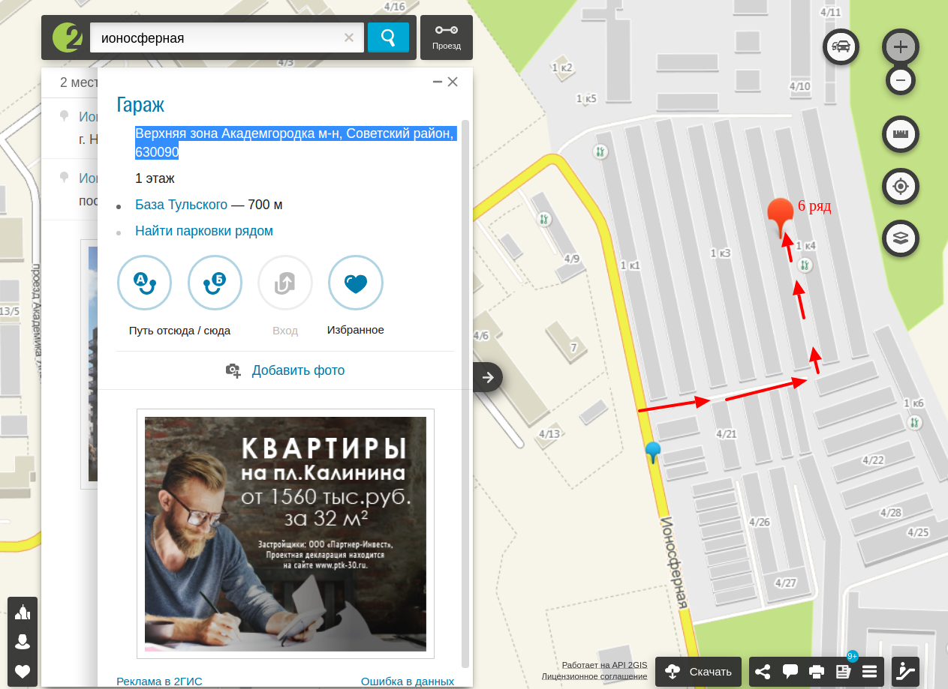Click the route-from-here A icon
This screenshot has width=948, height=689.
(144, 283)
